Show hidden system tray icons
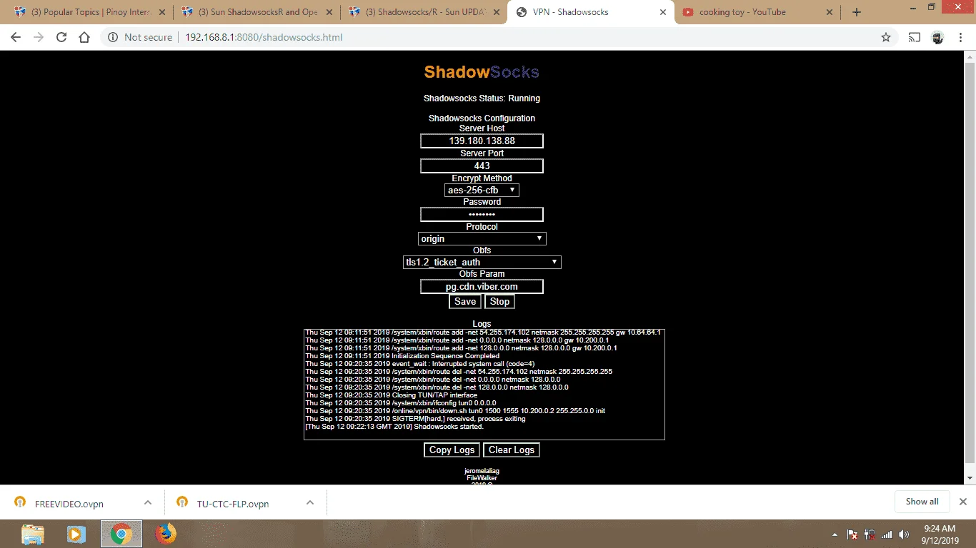The width and height of the screenshot is (976, 548). point(835,534)
